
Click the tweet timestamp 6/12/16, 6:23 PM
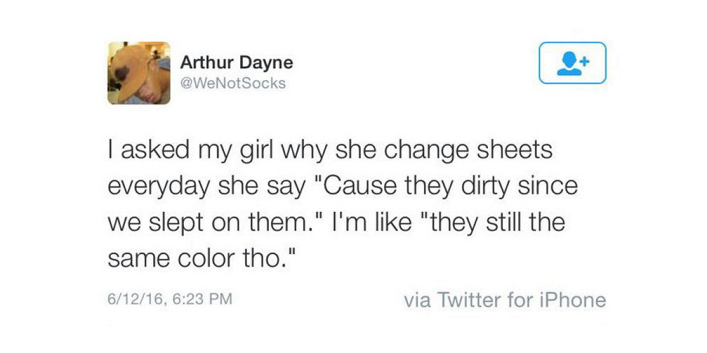click(x=170, y=299)
